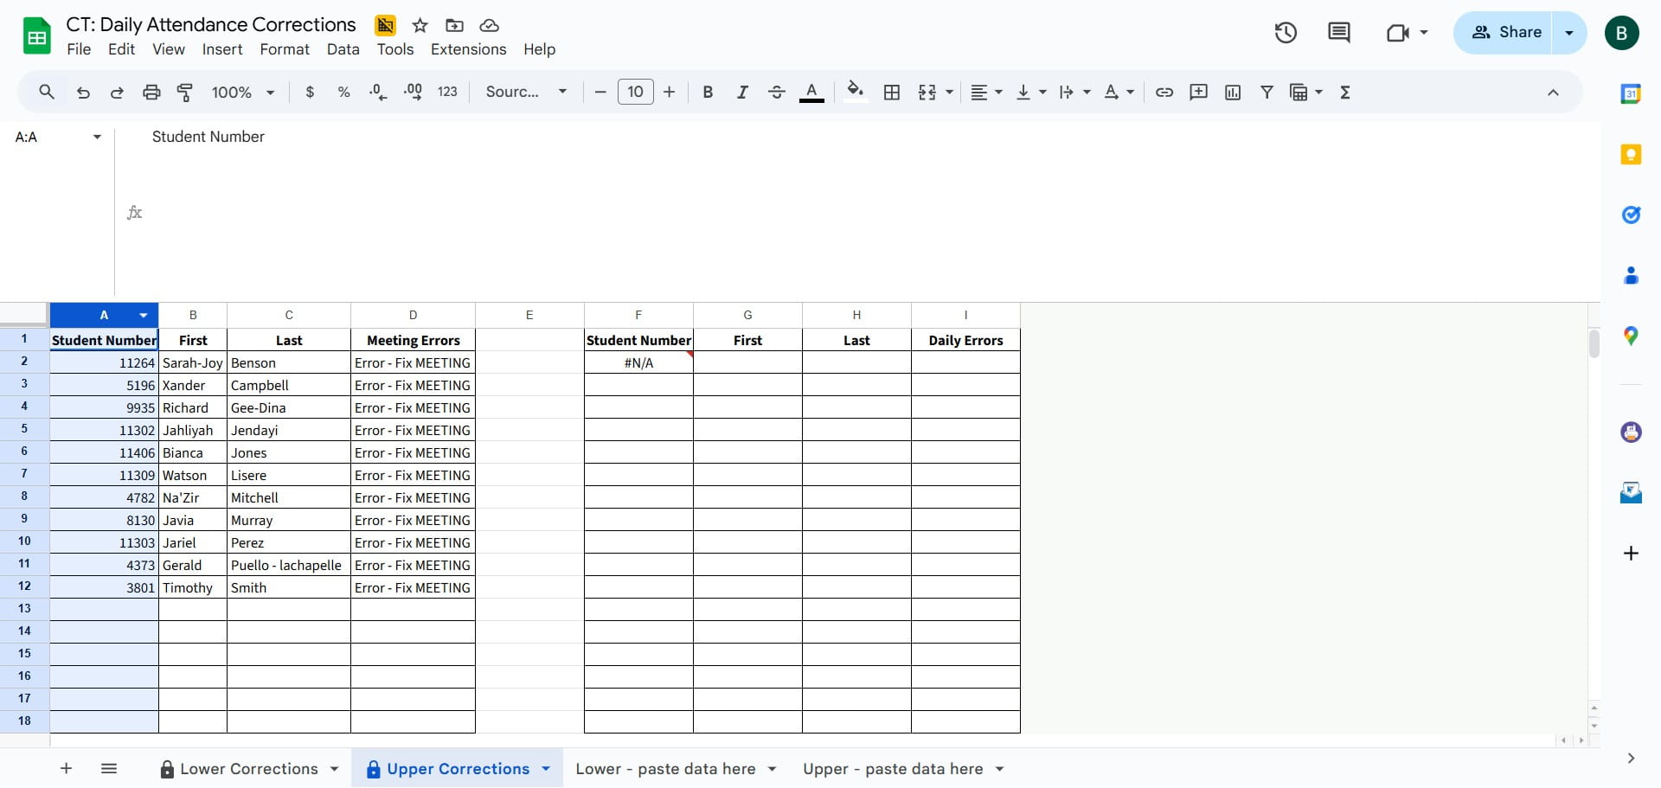This screenshot has width=1661, height=788.
Task: Redo the last action
Action: click(x=117, y=92)
